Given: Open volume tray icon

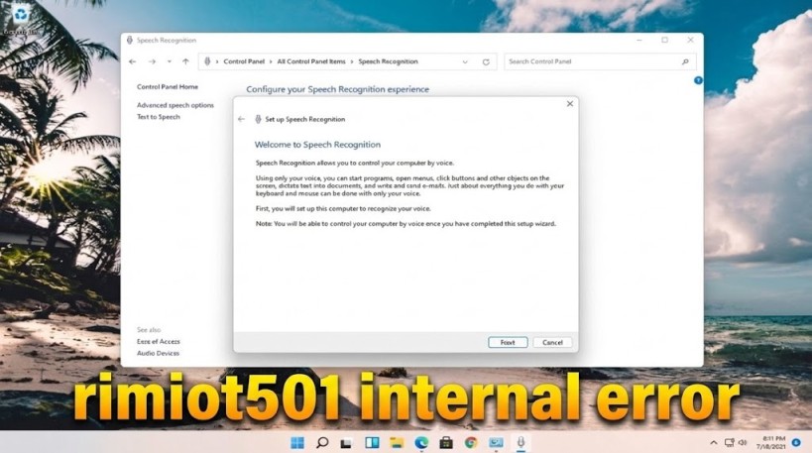Looking at the screenshot, I should pyautogui.click(x=743, y=443).
